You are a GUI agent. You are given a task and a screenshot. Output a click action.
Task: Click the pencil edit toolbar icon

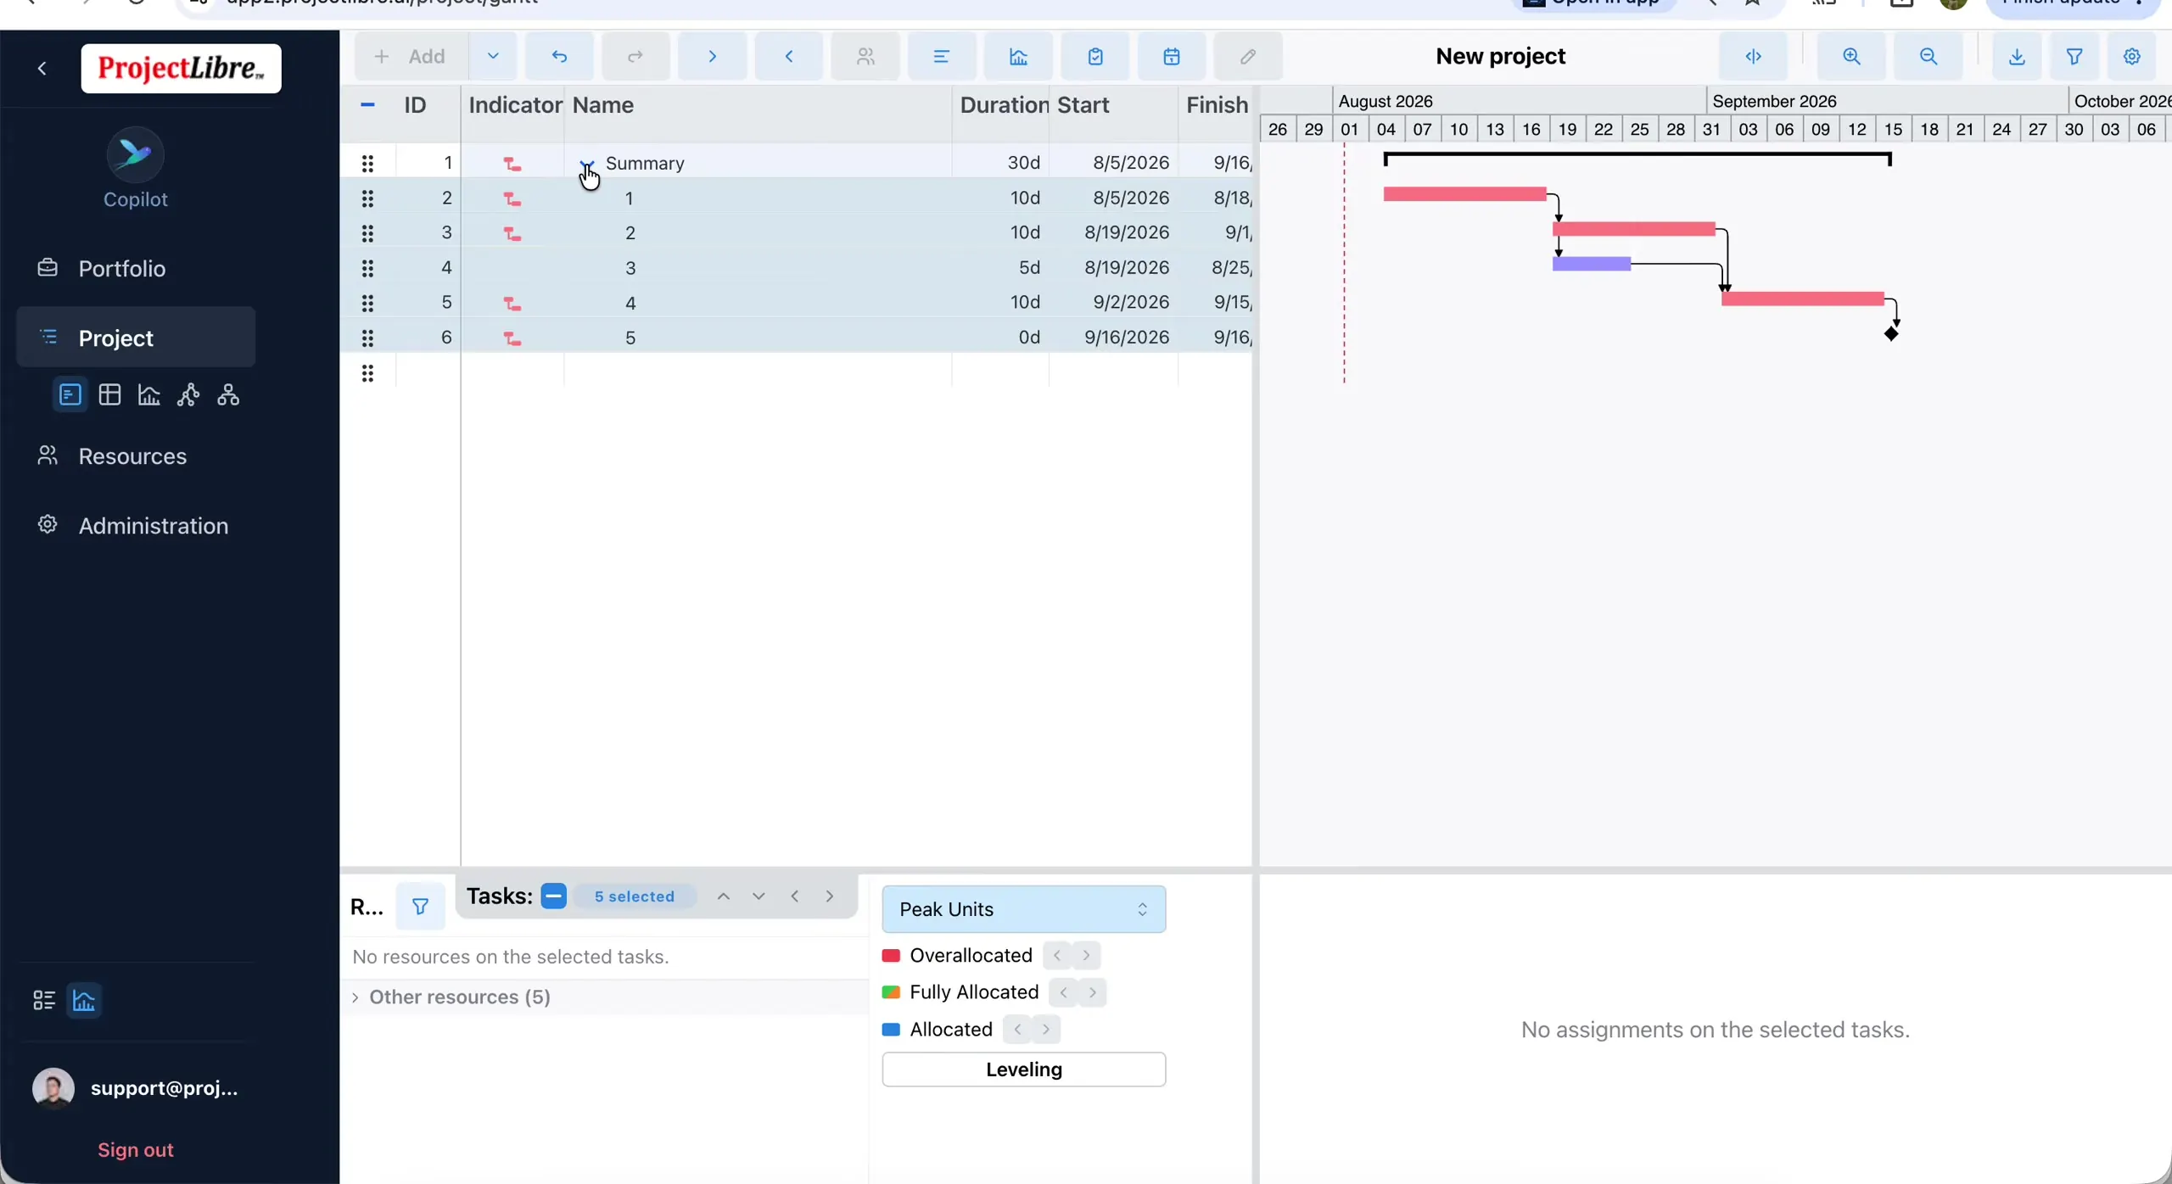tap(1248, 57)
